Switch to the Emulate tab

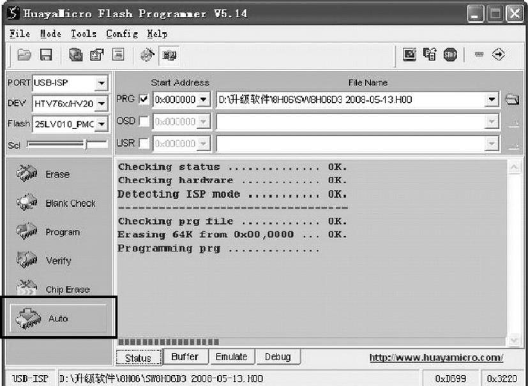click(231, 357)
